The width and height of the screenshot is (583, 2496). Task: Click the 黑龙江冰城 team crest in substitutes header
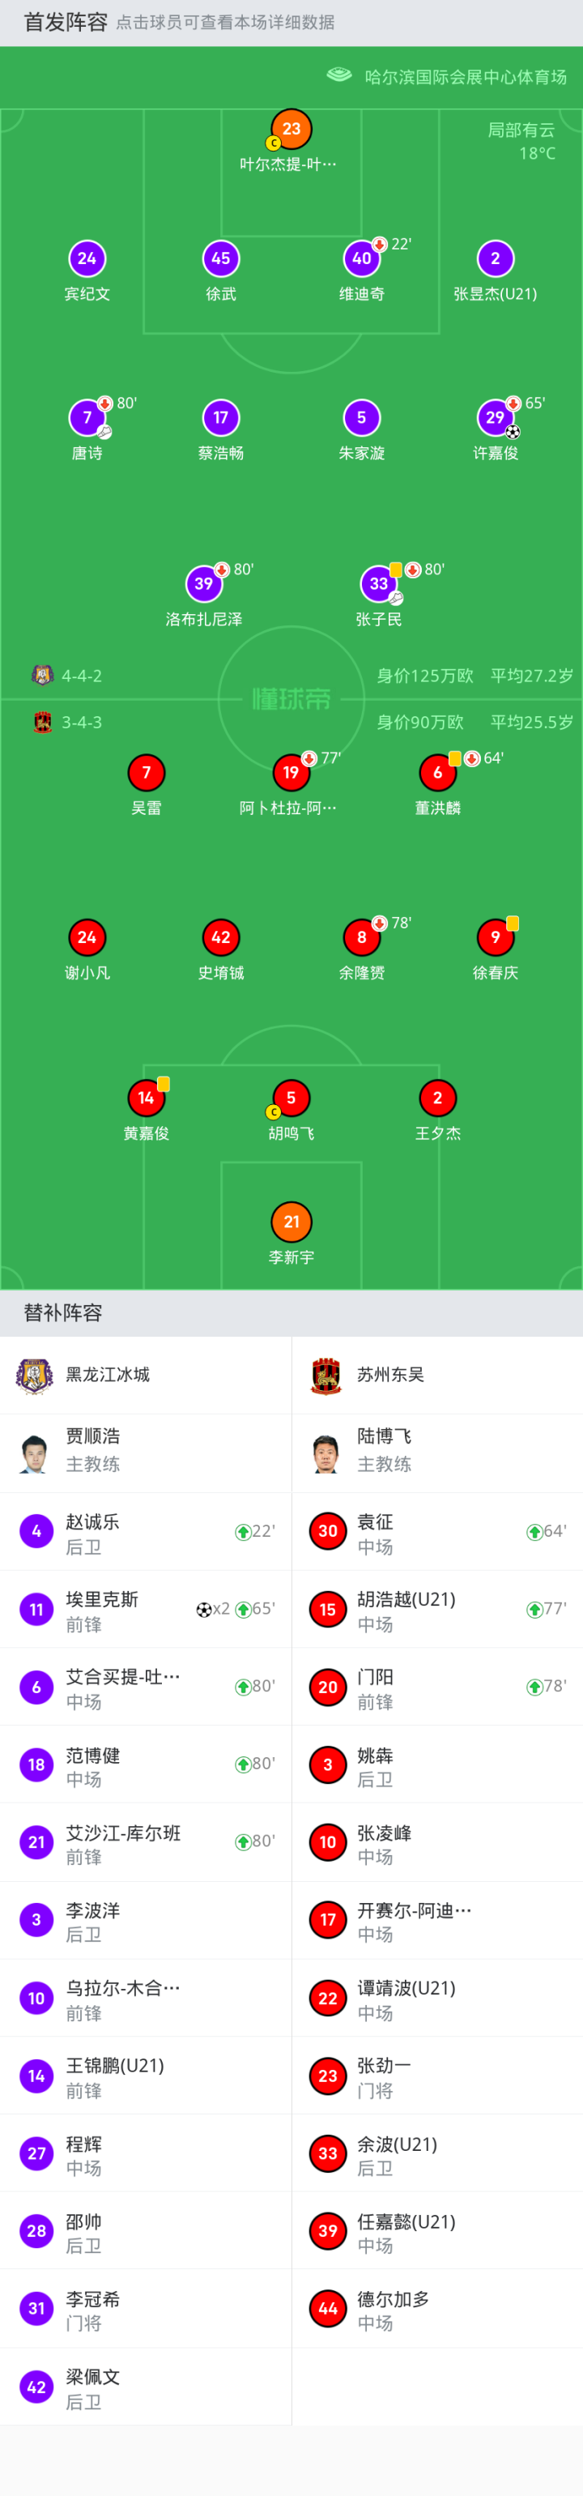coord(35,1375)
